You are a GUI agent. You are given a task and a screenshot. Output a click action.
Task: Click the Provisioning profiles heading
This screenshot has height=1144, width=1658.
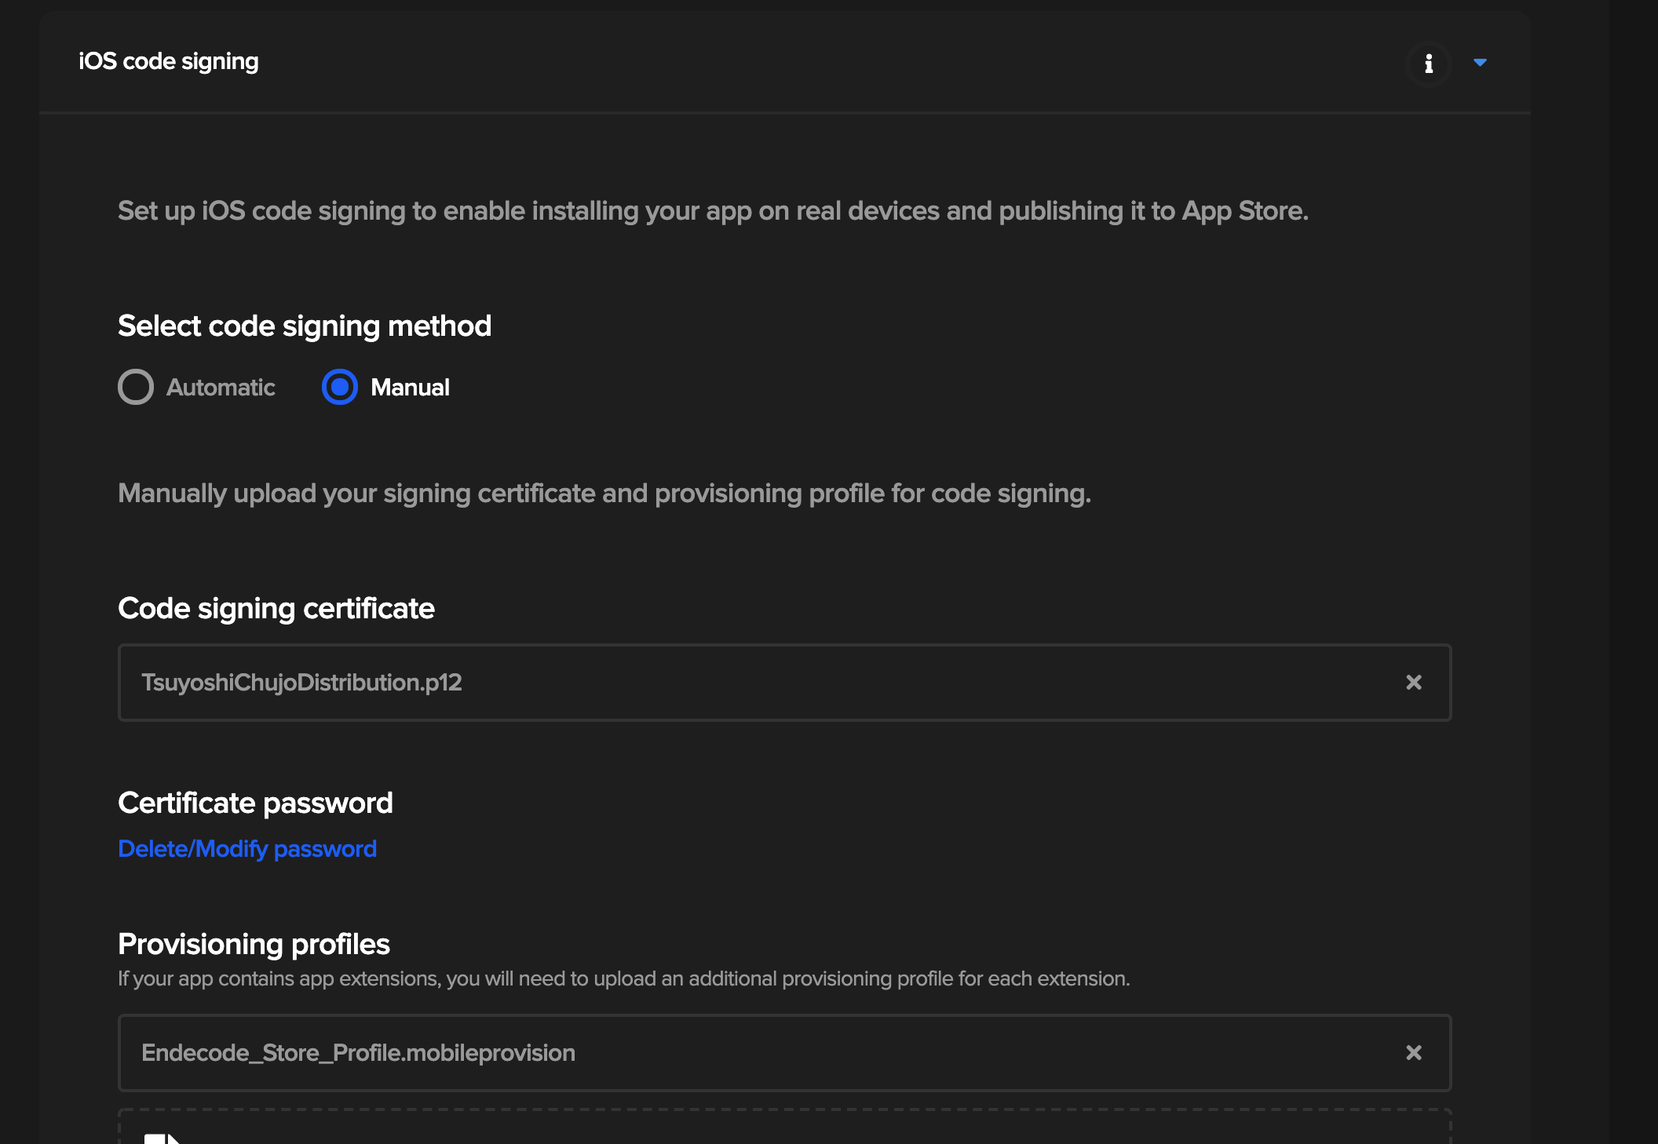click(254, 944)
